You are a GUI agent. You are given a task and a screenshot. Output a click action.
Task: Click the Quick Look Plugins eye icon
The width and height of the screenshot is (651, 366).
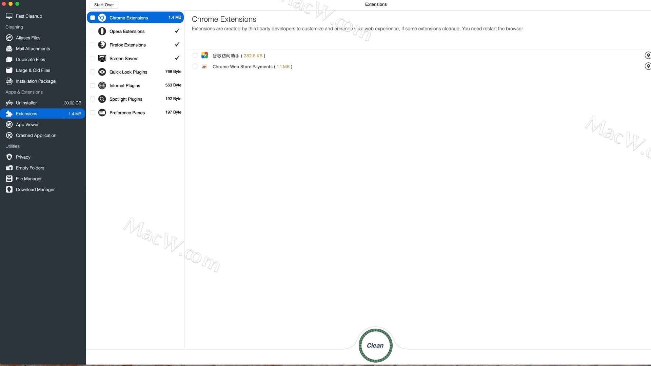(x=102, y=72)
